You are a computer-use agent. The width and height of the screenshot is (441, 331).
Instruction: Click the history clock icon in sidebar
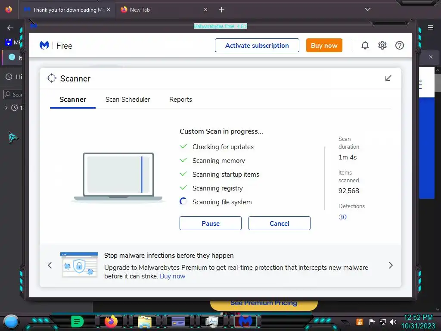(x=9, y=77)
